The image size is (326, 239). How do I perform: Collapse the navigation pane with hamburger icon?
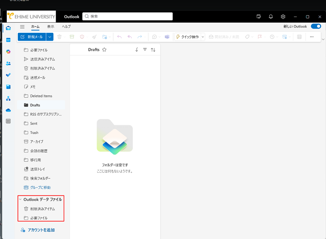(22, 27)
